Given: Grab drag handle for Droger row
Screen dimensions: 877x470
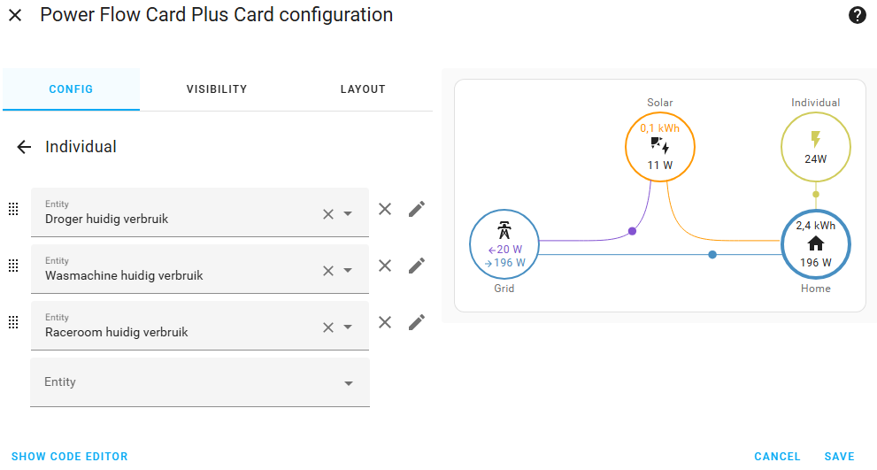Looking at the screenshot, I should tap(13, 209).
